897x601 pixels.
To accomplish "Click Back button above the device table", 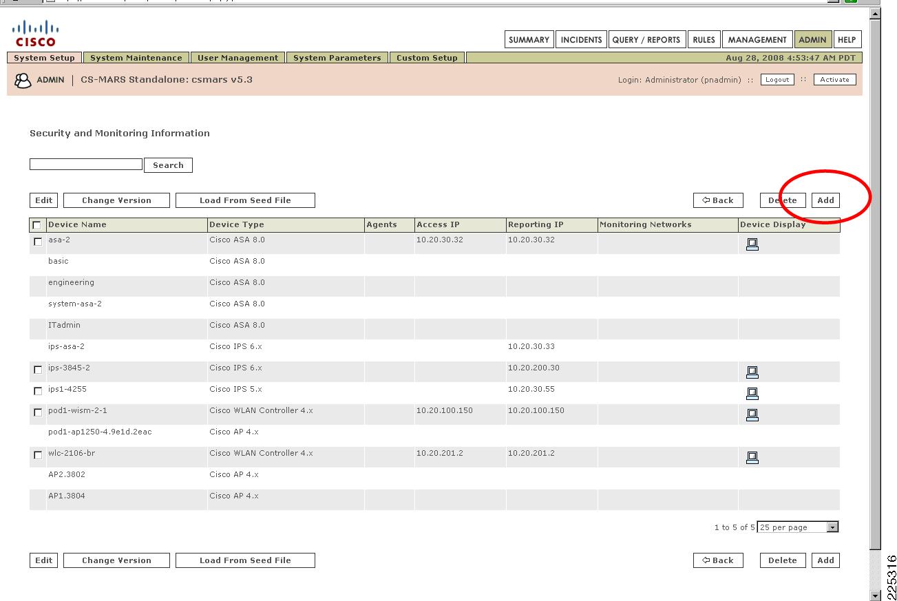I will [x=718, y=200].
